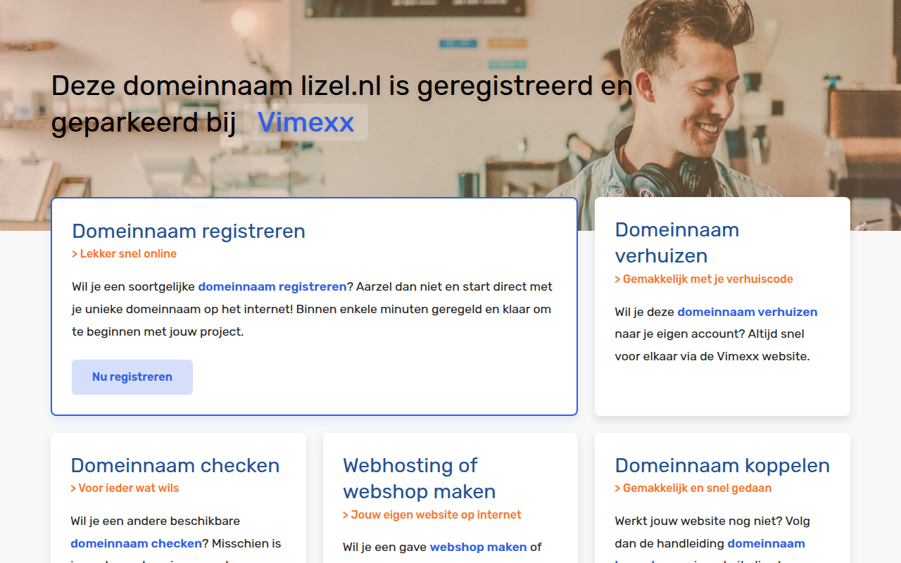This screenshot has height=563, width=901.
Task: Click the 'Domeinnaam checken' card heading
Action: (175, 465)
